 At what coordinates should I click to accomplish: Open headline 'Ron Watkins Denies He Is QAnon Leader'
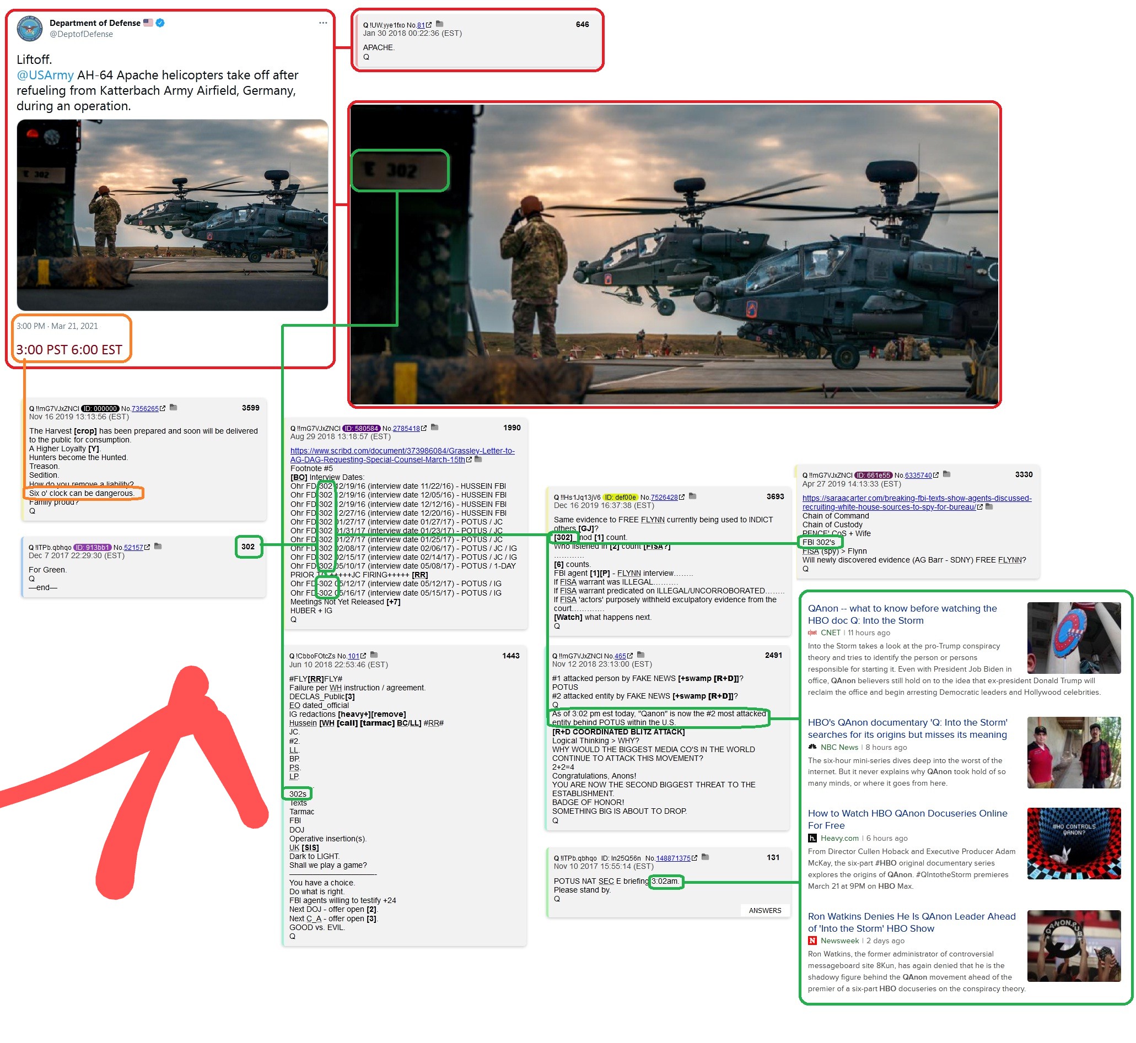coord(911,922)
